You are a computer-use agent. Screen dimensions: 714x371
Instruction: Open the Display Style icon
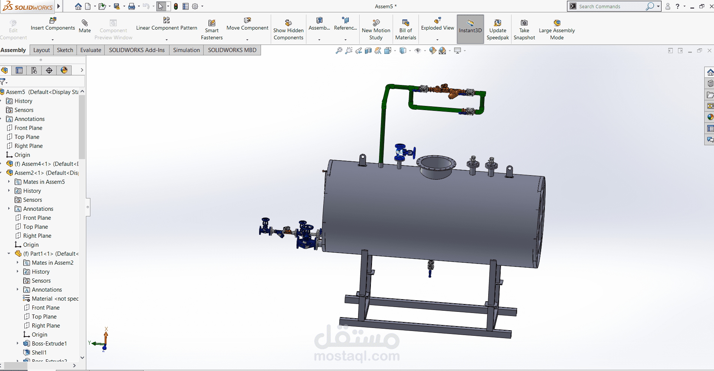click(403, 51)
